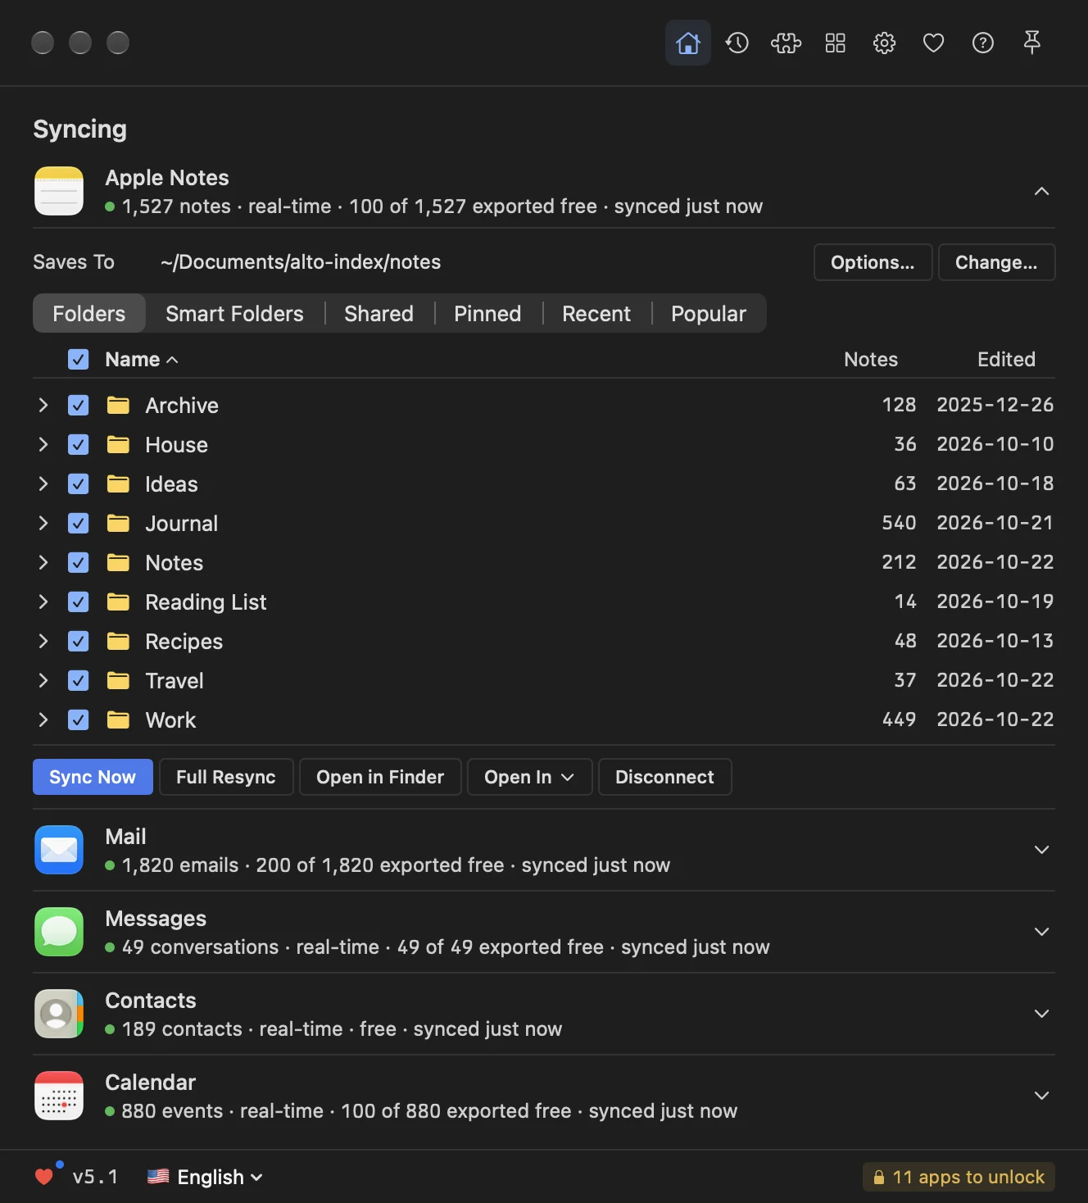
Task: Click the Sync Now button
Action: coord(93,777)
